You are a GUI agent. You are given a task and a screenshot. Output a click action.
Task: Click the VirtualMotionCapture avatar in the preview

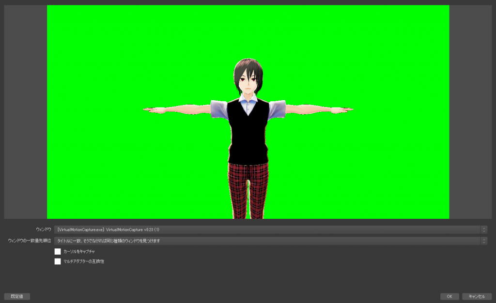248,136
